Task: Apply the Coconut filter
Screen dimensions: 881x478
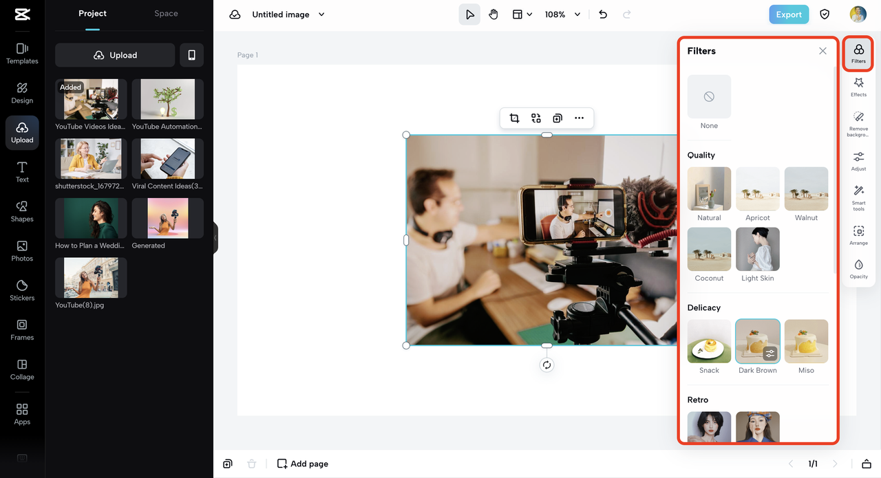Action: pos(709,249)
